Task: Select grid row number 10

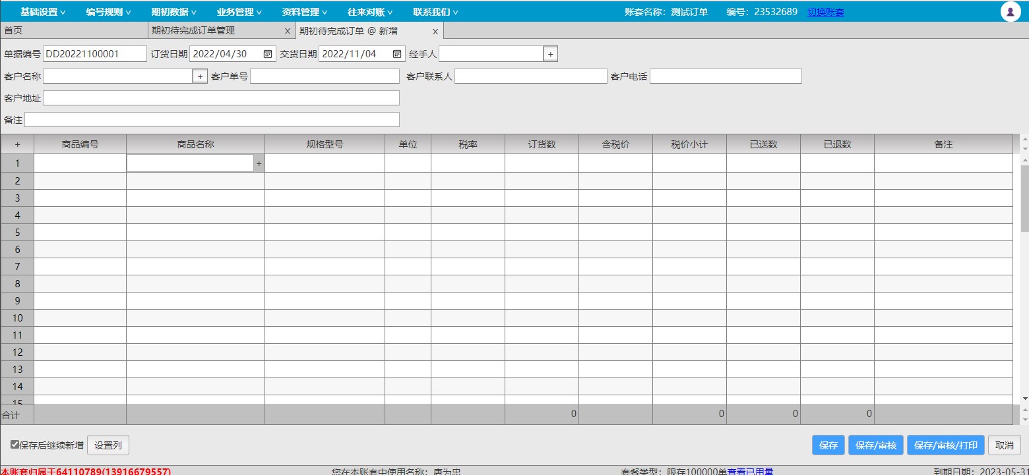Action: (x=17, y=318)
